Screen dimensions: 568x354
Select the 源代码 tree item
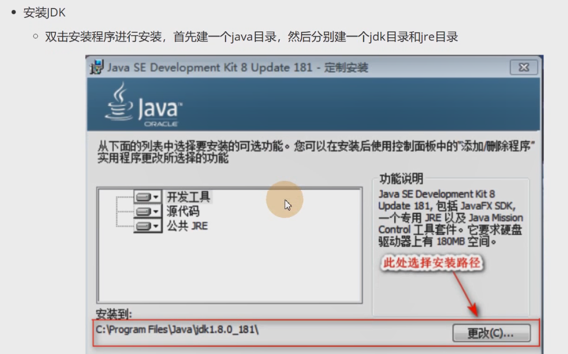click(x=183, y=211)
